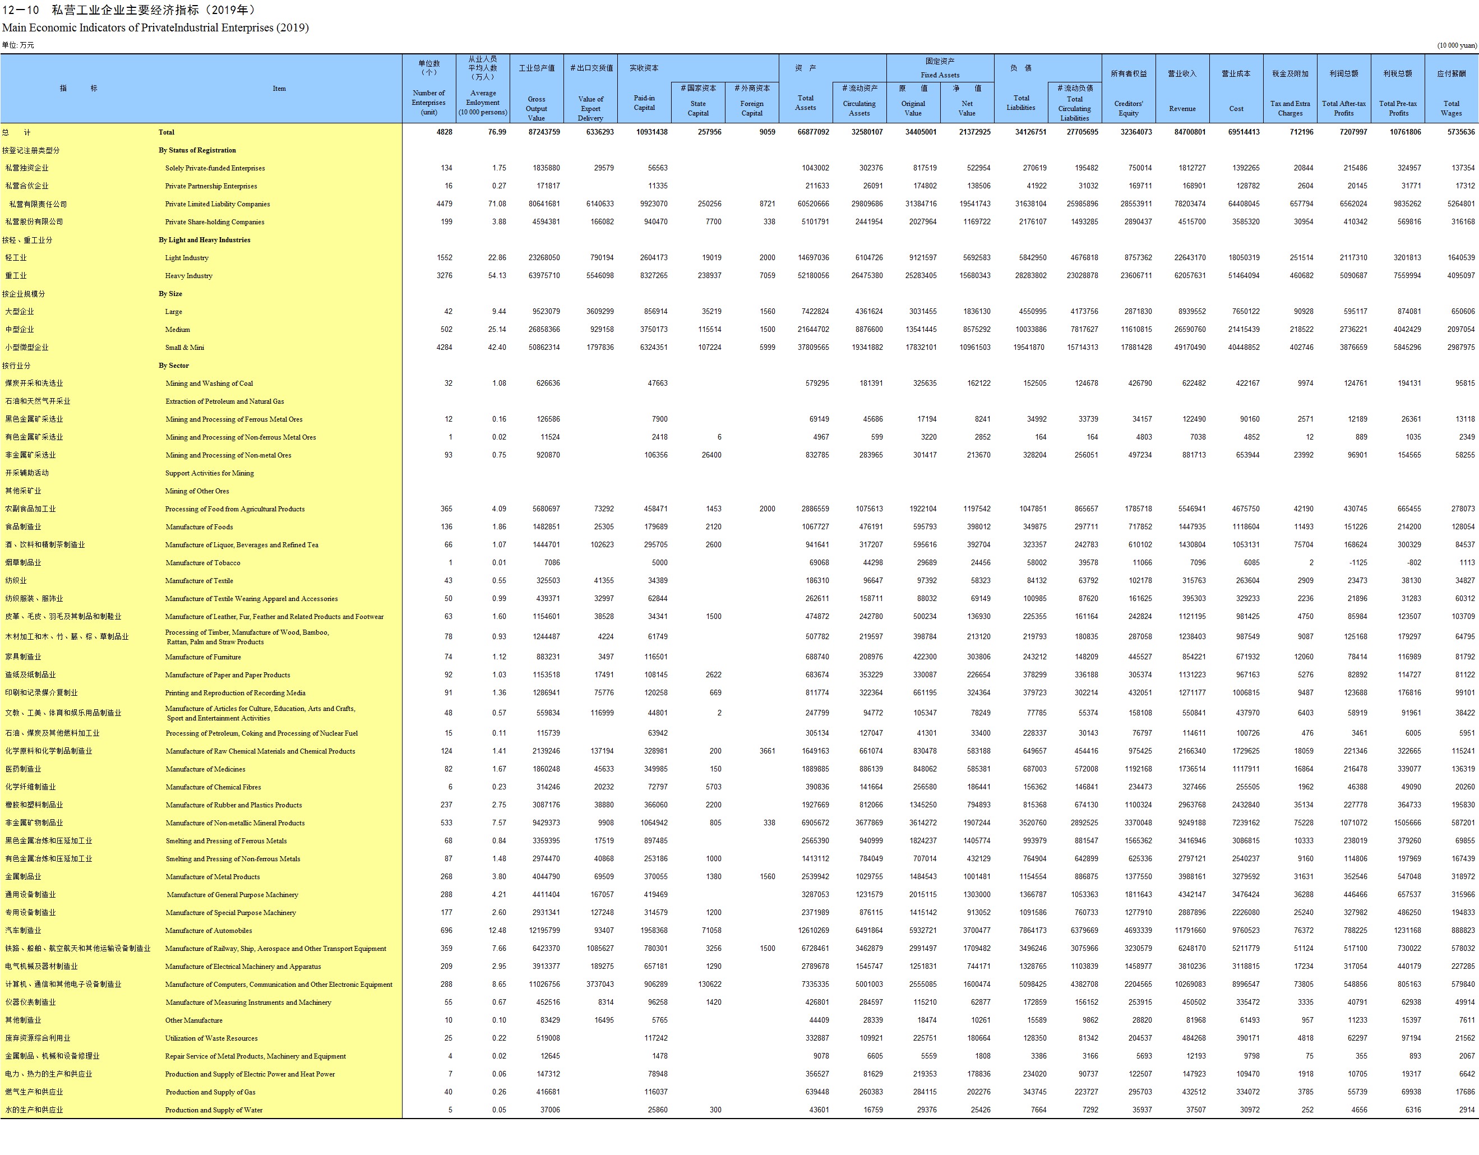Click 'Manufacture of General Purpose Machinery'
The height and width of the screenshot is (1155, 1479).
click(x=232, y=895)
